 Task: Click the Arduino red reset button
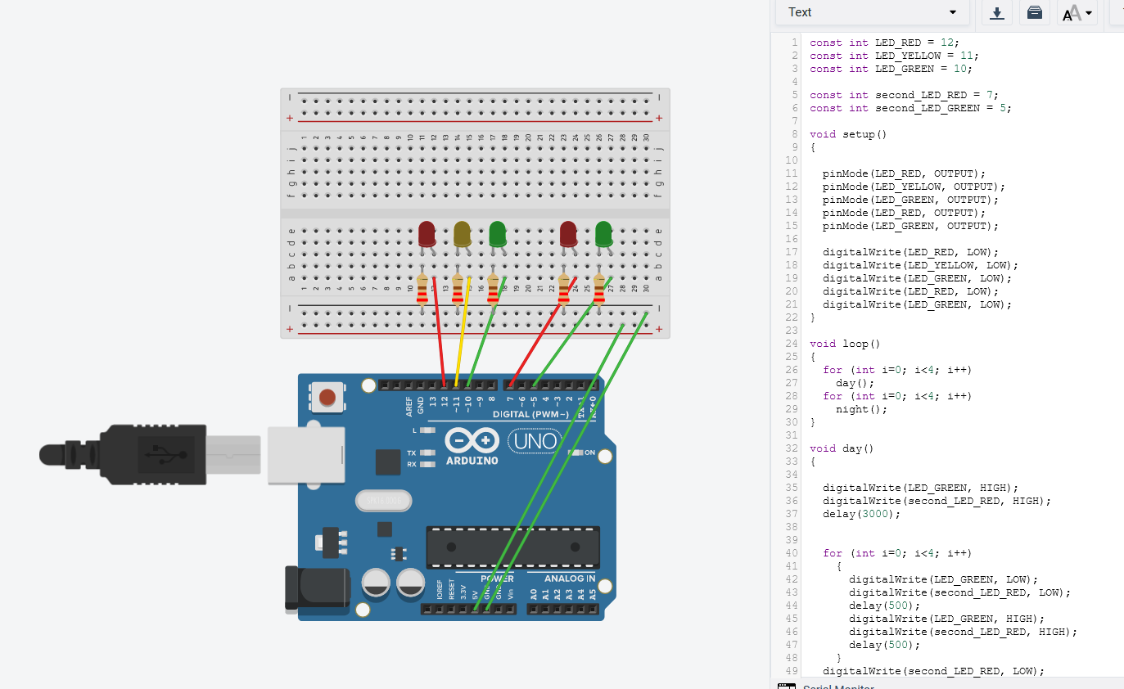pyautogui.click(x=327, y=398)
